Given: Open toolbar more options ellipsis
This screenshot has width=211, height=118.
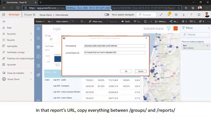Looking at the screenshot, I should [x=208, y=21].
